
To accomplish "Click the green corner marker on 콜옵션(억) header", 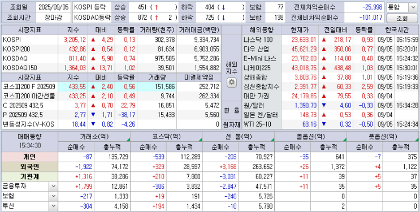I will coord(345,140).
